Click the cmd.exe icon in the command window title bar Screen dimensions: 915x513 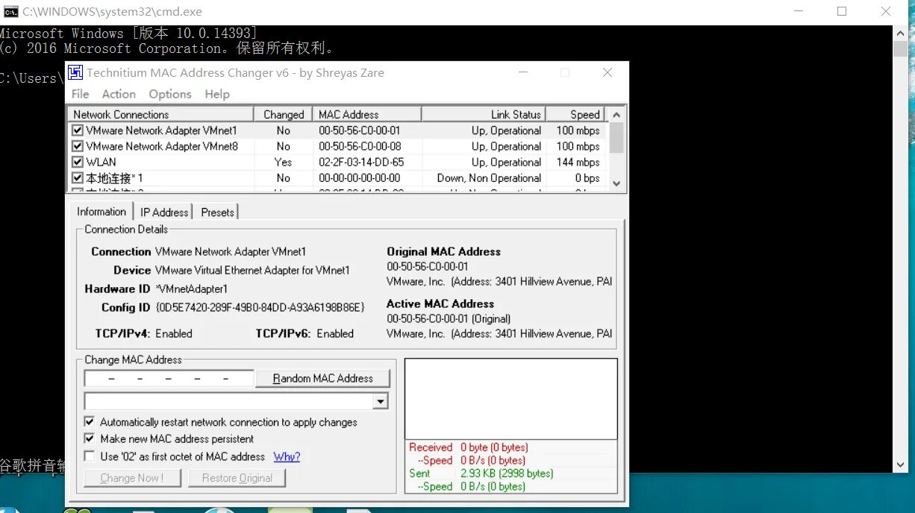11,12
